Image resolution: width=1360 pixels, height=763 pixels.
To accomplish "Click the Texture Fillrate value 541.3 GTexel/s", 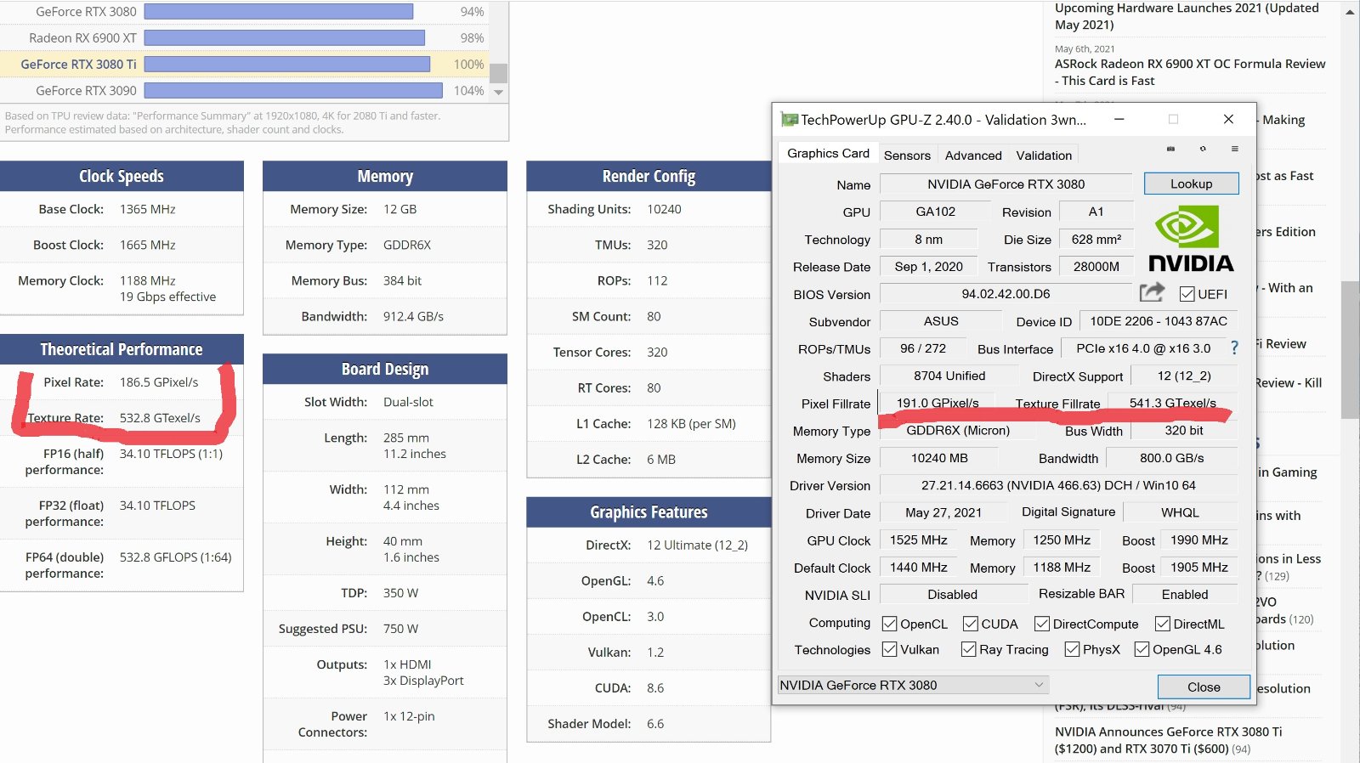I will coord(1172,403).
